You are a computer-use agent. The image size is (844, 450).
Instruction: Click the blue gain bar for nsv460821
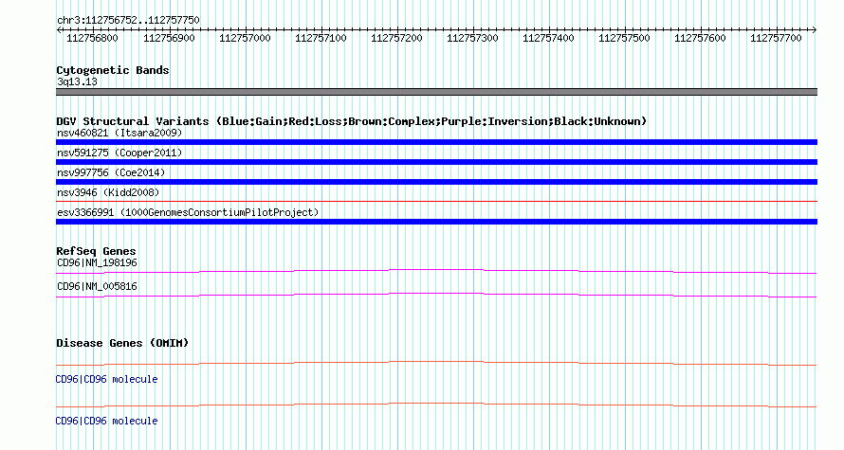[436, 142]
